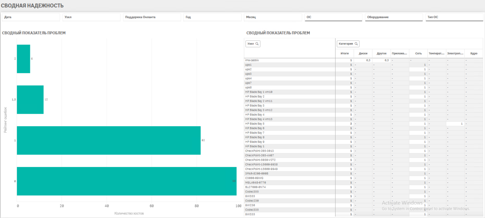This screenshot has height=218, width=485.
Task: Select the HP Blade Bay 9 row
Action: tap(289, 142)
